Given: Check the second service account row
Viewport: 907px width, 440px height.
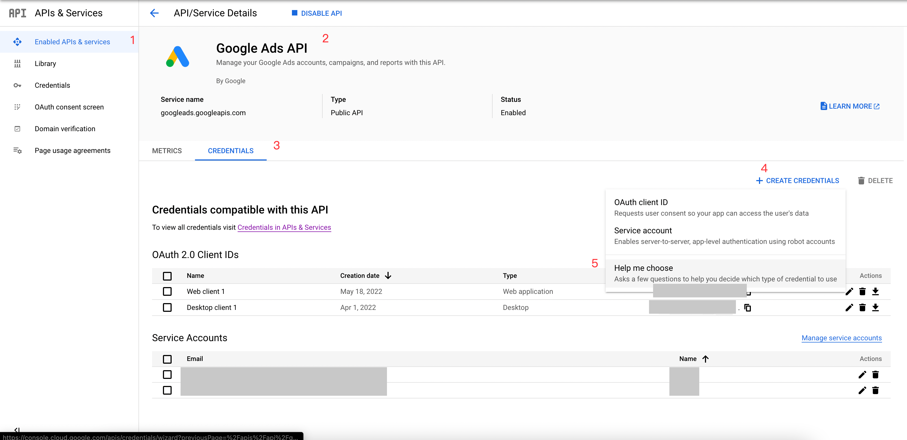Looking at the screenshot, I should pos(167,390).
